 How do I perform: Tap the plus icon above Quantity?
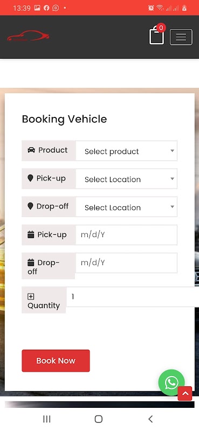[31, 297]
